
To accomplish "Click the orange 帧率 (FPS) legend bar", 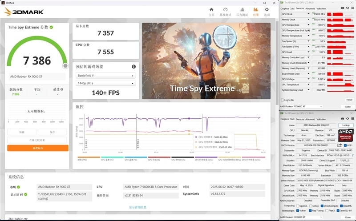I will pyautogui.click(x=89, y=157).
